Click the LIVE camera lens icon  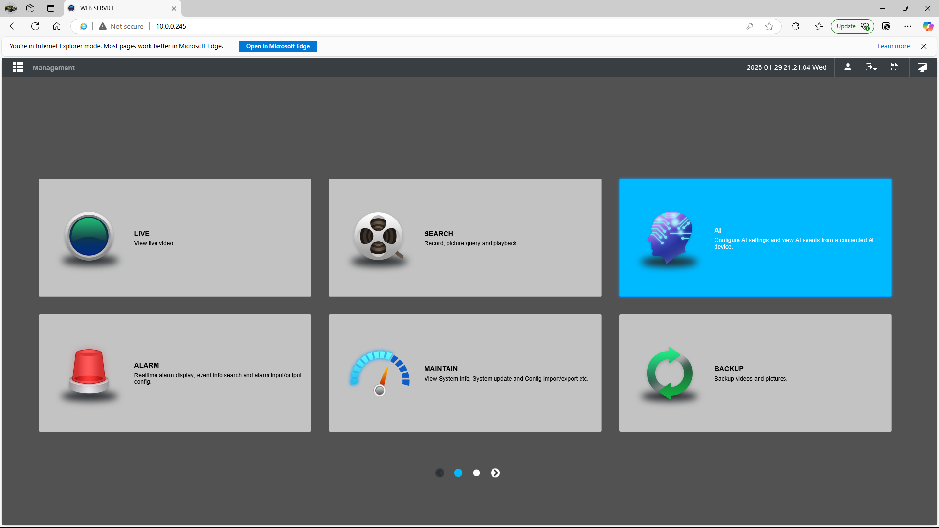coord(89,237)
